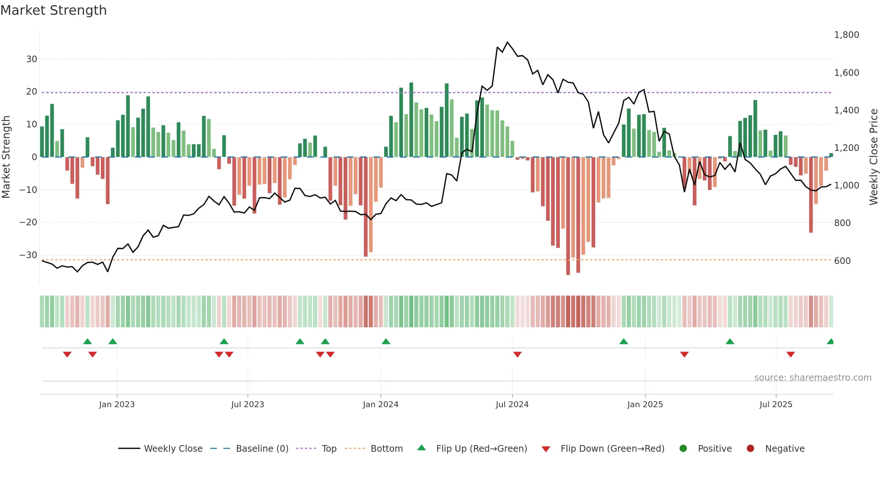Select the Jan 2023 axis label
The width and height of the screenshot is (884, 497).
[117, 404]
